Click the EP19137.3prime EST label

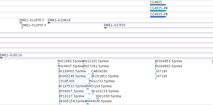tap(71, 96)
